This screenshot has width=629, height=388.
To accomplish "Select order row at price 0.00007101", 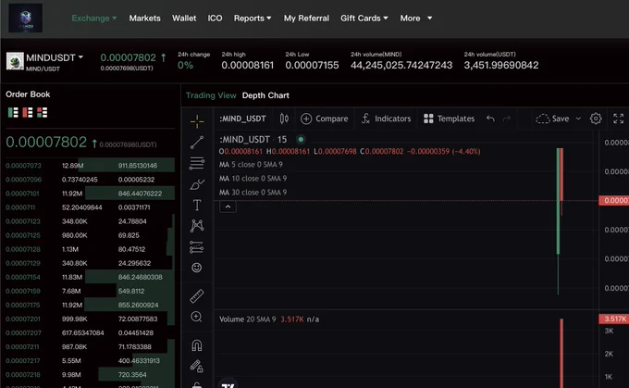I will click(90, 194).
